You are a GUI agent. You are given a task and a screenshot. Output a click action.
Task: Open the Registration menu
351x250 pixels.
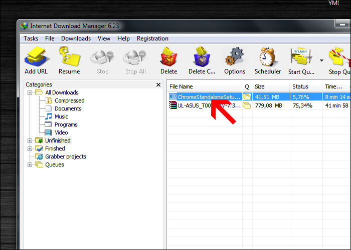[152, 38]
